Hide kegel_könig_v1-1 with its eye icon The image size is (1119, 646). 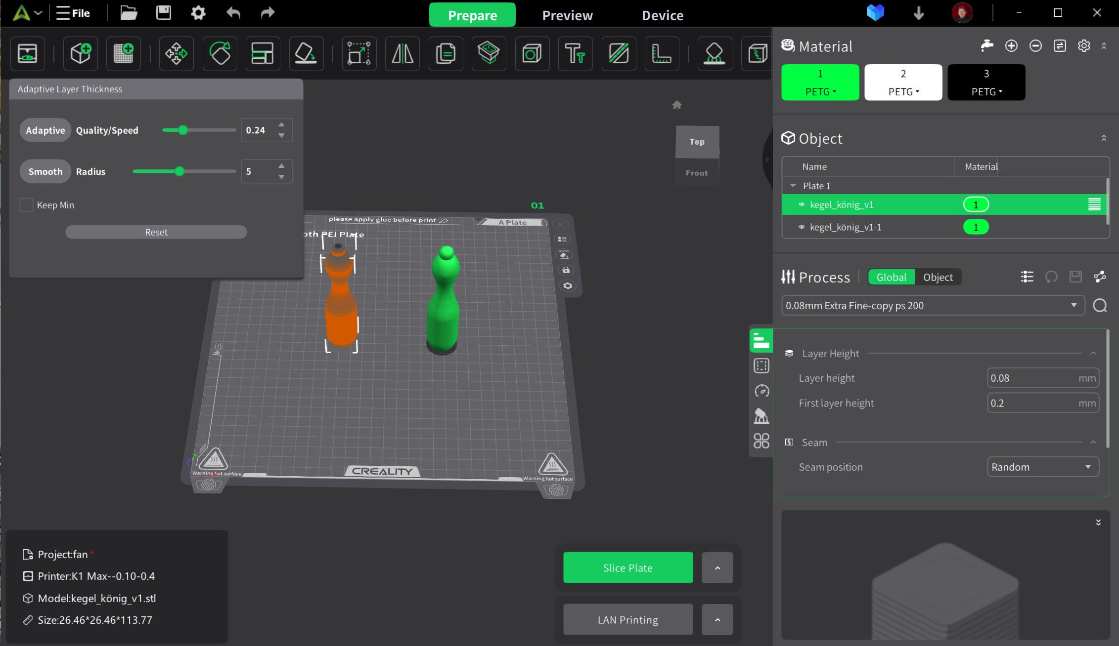point(802,227)
